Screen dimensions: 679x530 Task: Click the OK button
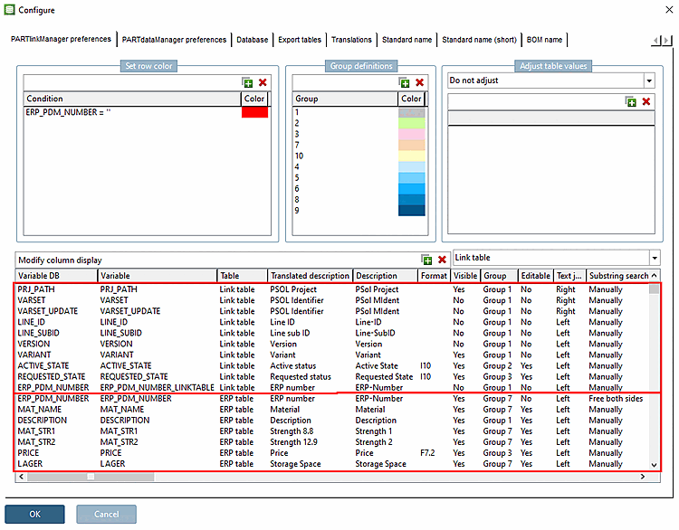(x=35, y=514)
